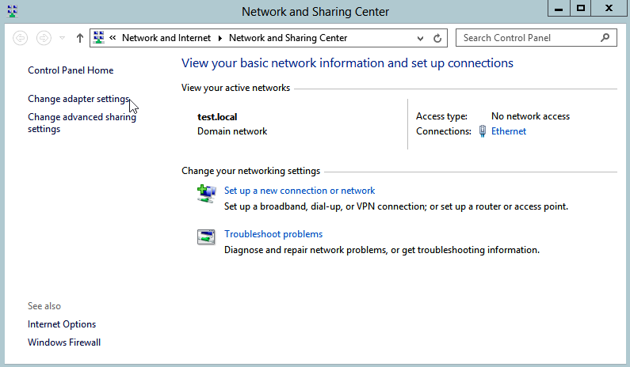The width and height of the screenshot is (630, 367).
Task: Open Troubleshoot problems
Action: click(273, 234)
